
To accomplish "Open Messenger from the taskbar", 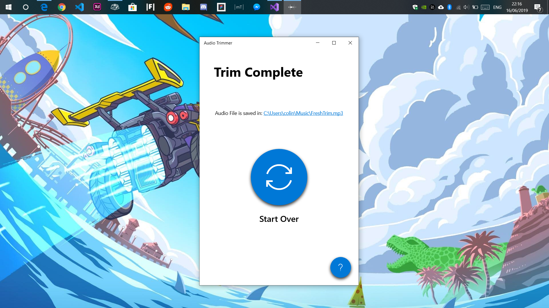I will [x=256, y=7].
